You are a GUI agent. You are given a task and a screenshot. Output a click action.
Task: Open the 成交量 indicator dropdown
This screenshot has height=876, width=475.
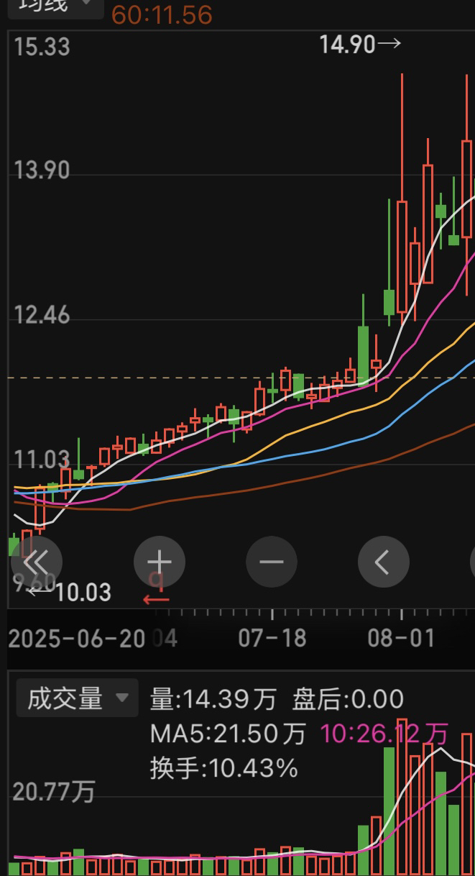tap(77, 698)
